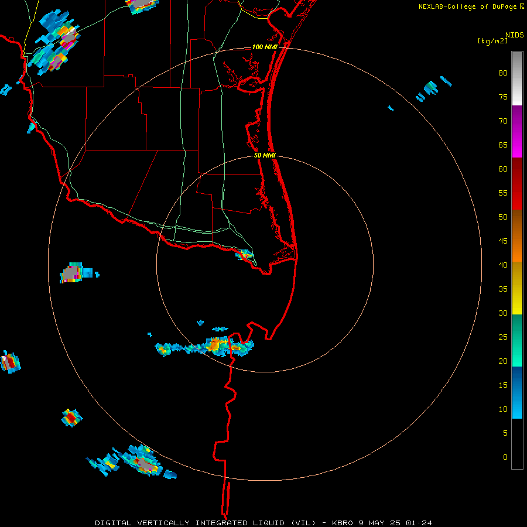Viewport: 527px width, 527px height.
Task: Select the orange-brown segment of the color bar
Action: point(517,235)
